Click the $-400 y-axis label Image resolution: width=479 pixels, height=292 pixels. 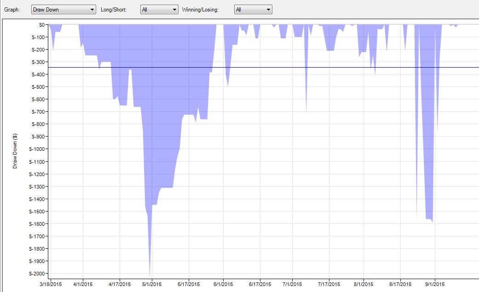(38, 74)
